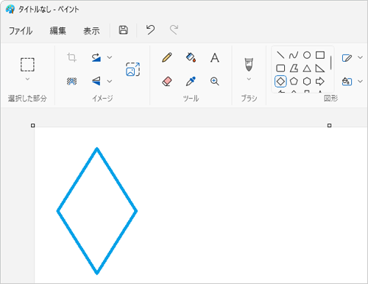Select the pencil tool
The image size is (368, 284).
167,57
